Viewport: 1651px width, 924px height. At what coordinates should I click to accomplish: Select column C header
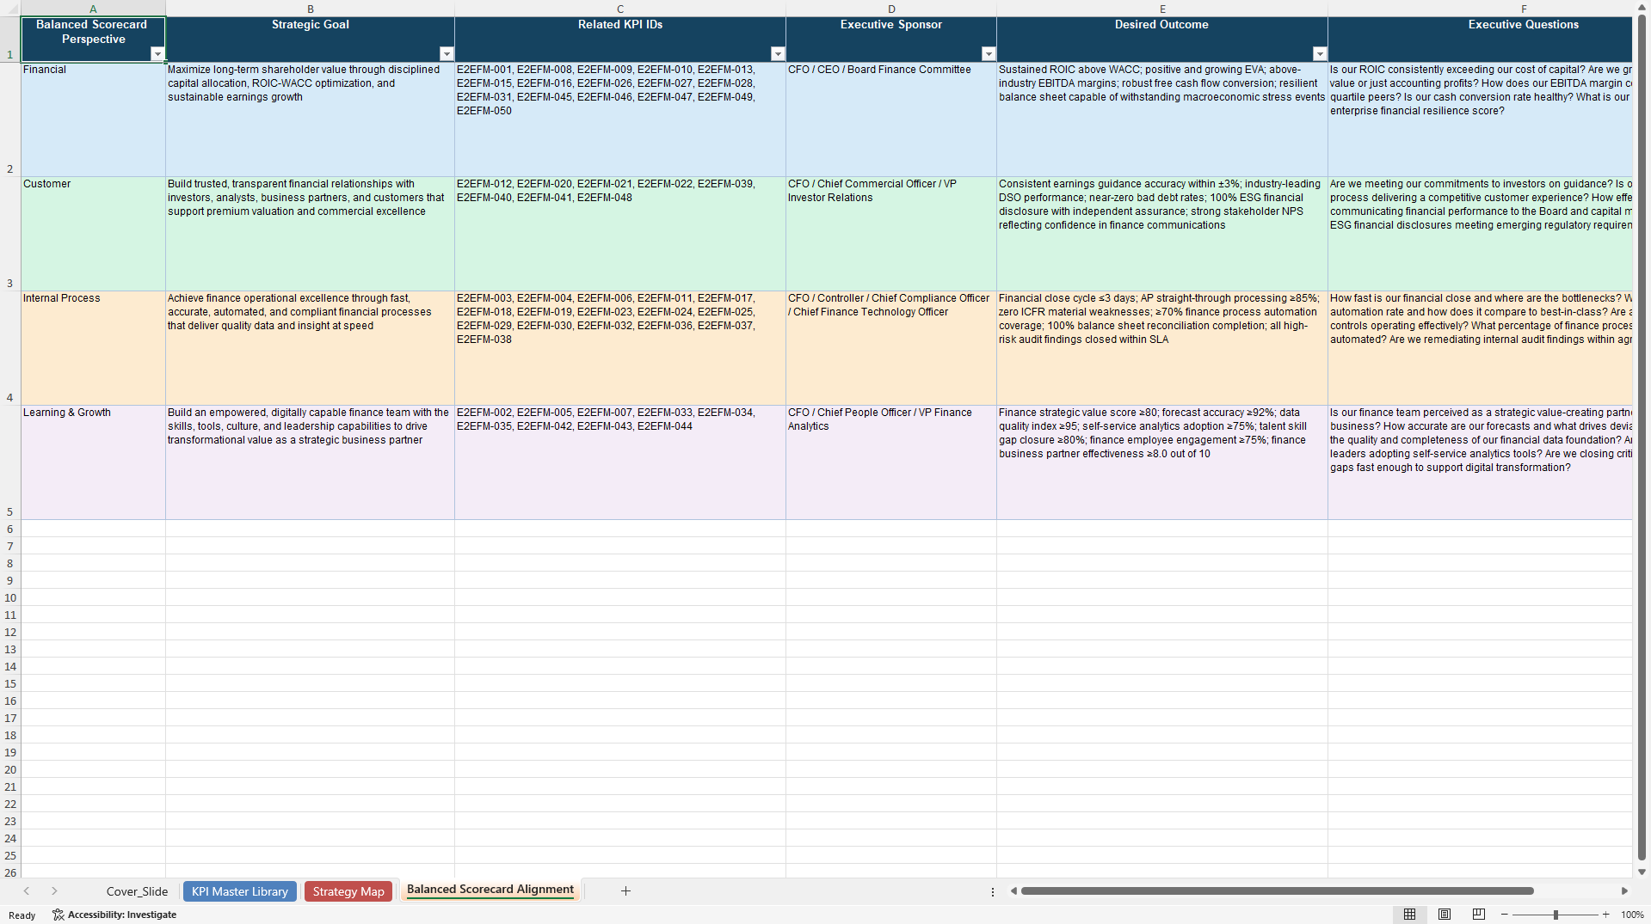coord(619,9)
